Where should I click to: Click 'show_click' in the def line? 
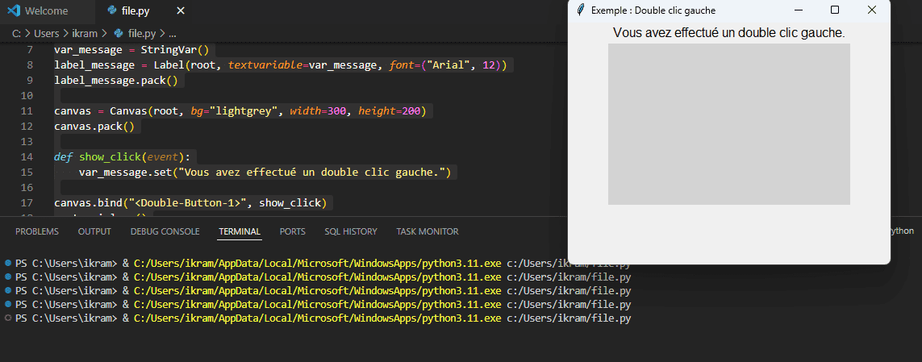point(110,157)
